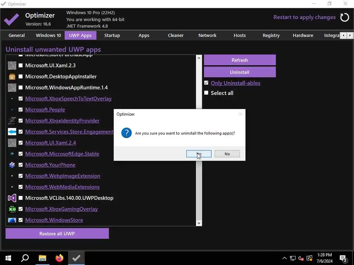
Task: Click the Microsoft.UI.Xaml.2.3 icon
Action: pos(12,66)
